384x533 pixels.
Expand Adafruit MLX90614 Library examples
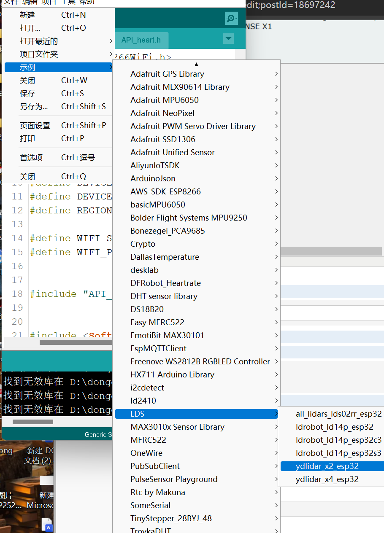pos(196,87)
